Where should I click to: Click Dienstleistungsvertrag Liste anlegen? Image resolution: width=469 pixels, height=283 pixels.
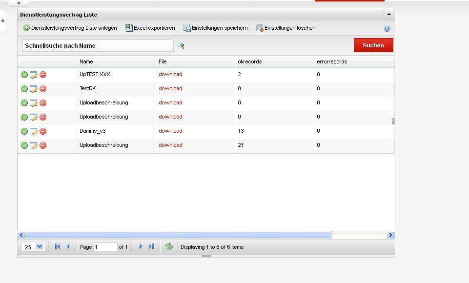[x=74, y=28]
